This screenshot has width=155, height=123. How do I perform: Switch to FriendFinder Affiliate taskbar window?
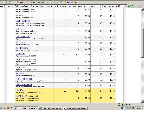[26, 108]
